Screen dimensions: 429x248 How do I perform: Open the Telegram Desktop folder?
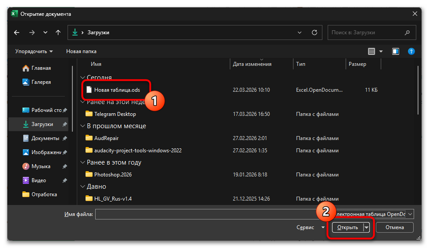(x=115, y=114)
